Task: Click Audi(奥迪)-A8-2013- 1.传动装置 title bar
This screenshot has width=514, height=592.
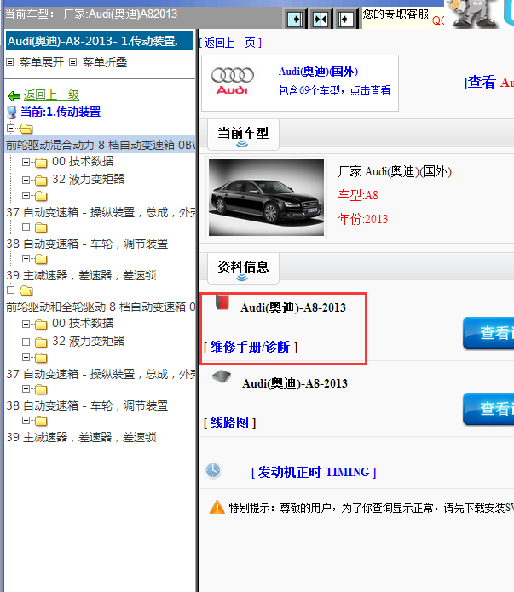Action: point(100,41)
